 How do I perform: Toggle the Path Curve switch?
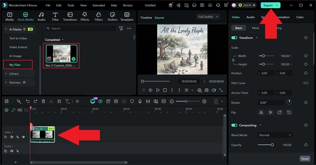(306, 83)
